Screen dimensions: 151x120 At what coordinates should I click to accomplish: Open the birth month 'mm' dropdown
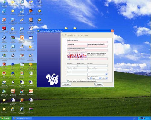coord(100,78)
